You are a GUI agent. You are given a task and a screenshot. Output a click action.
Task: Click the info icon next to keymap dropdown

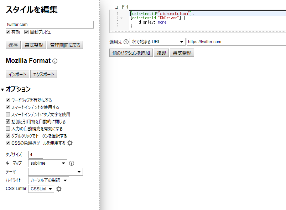coord(72,163)
